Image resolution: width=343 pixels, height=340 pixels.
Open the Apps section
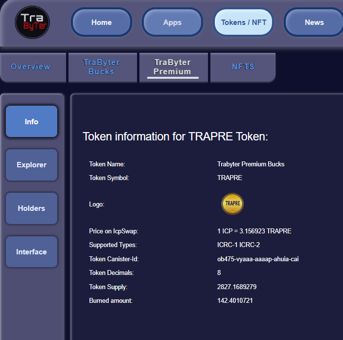[x=172, y=23]
